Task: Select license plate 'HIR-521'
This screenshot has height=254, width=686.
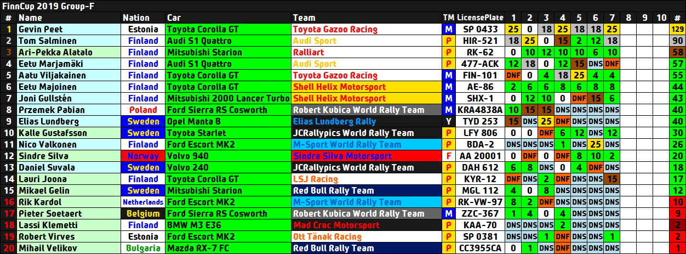Action: point(480,41)
